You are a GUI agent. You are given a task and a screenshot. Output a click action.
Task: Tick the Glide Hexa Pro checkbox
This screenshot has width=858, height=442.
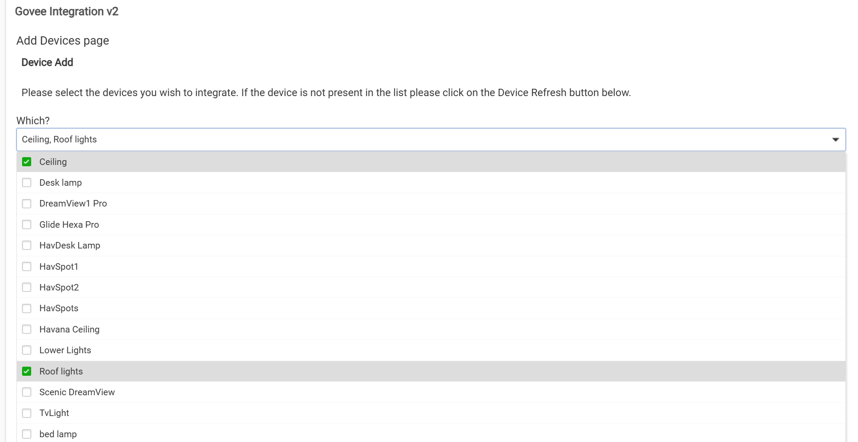pos(27,225)
